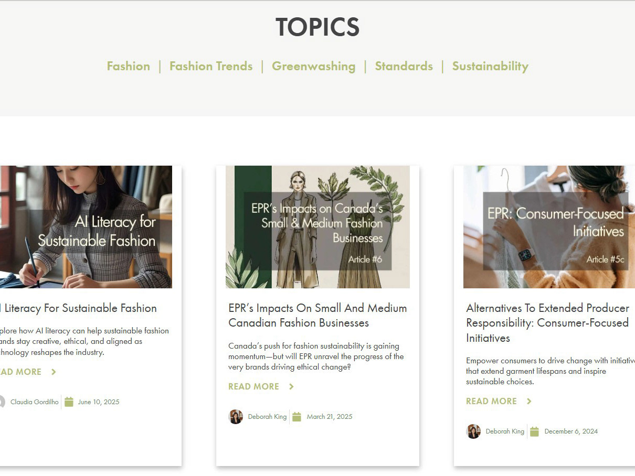Click the author name Claudia Gordilho
Image resolution: width=635 pixels, height=476 pixels.
click(x=35, y=402)
